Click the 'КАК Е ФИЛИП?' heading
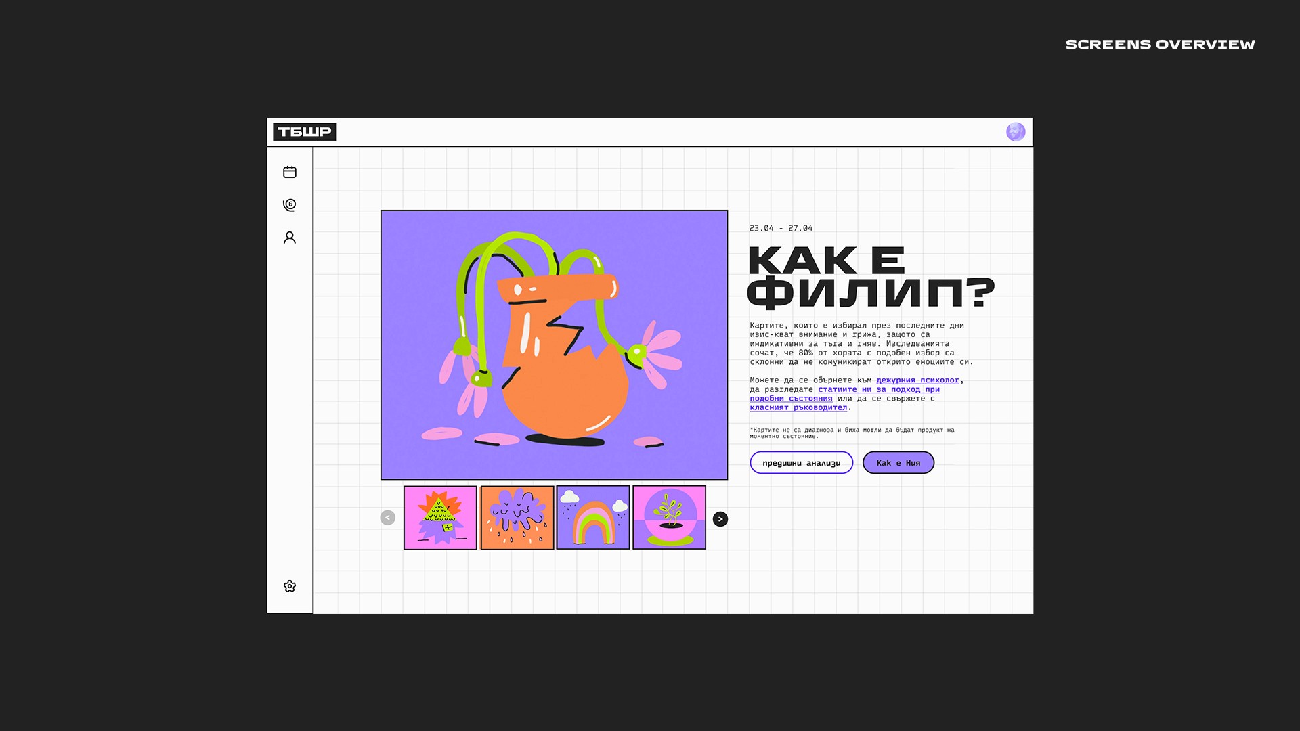 [x=870, y=278]
